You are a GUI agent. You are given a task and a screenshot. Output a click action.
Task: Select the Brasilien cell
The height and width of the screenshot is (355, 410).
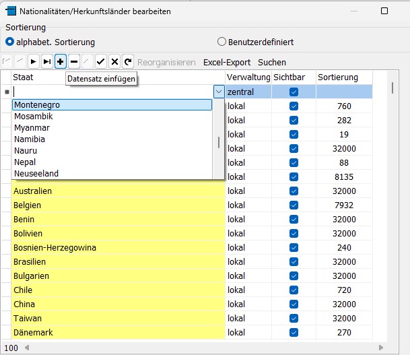[118, 261]
